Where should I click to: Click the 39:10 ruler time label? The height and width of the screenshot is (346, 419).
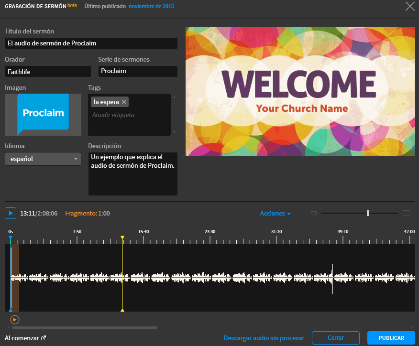pyautogui.click(x=343, y=231)
